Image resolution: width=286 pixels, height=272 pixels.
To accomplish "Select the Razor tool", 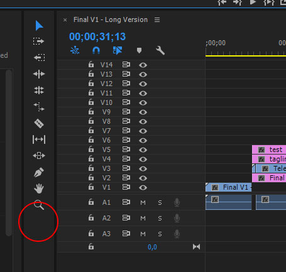I will point(39,123).
